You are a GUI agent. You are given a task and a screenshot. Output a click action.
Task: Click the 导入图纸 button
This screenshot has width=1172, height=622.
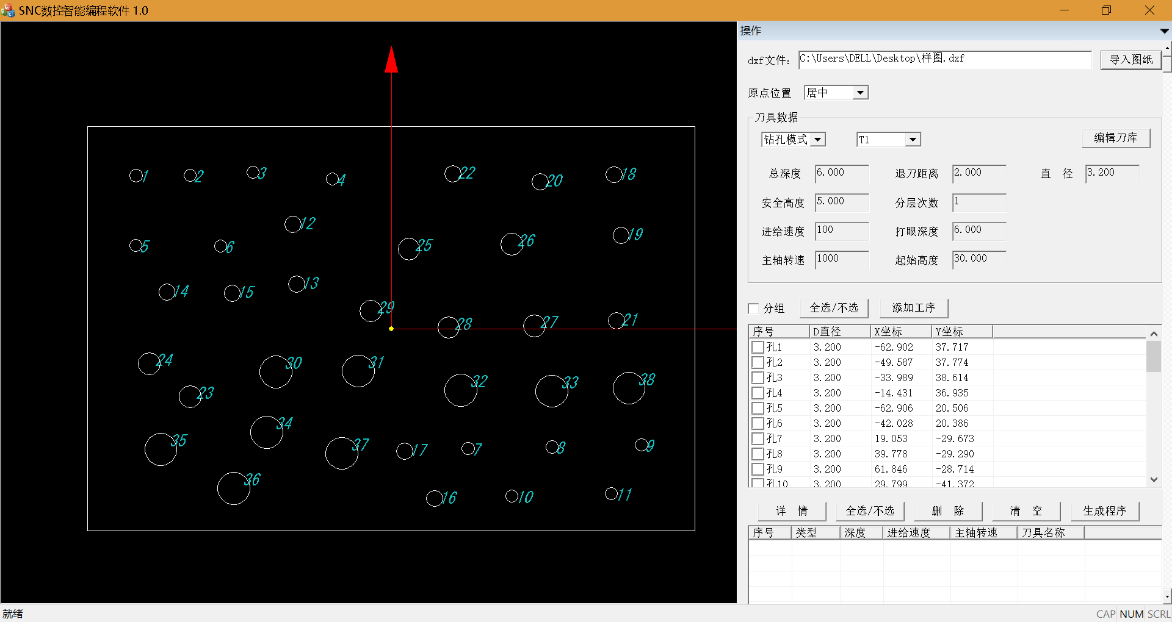tap(1130, 60)
